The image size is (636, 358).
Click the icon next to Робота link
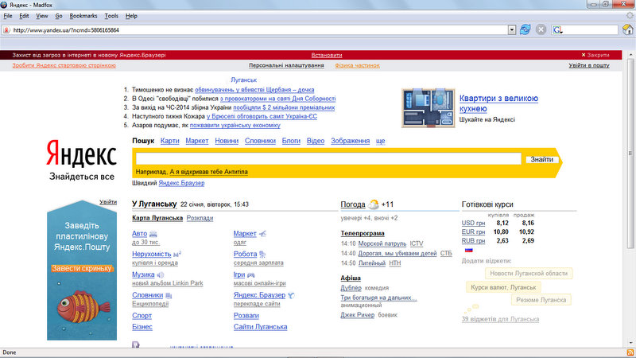(262, 255)
